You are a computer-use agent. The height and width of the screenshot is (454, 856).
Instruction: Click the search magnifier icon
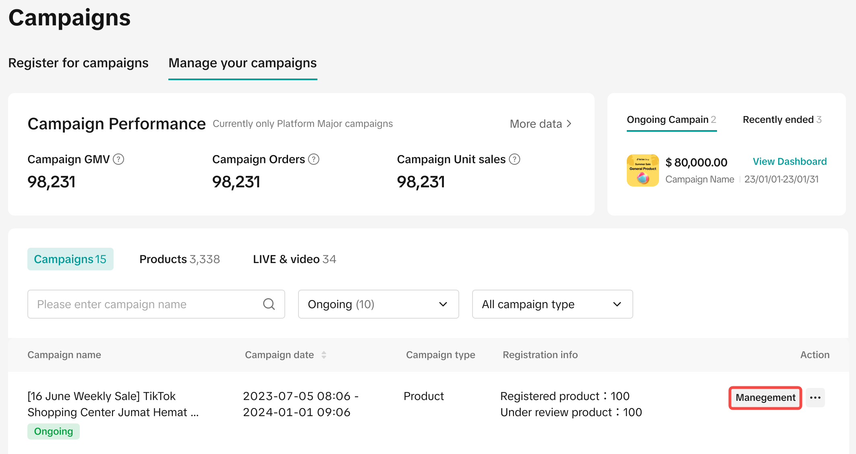click(269, 304)
